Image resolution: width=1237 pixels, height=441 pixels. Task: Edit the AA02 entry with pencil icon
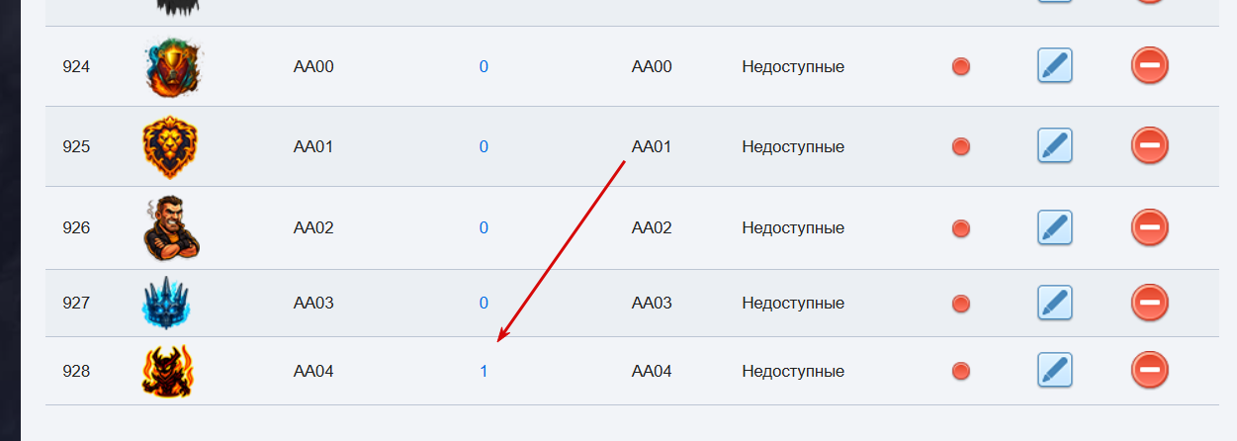[1055, 227]
